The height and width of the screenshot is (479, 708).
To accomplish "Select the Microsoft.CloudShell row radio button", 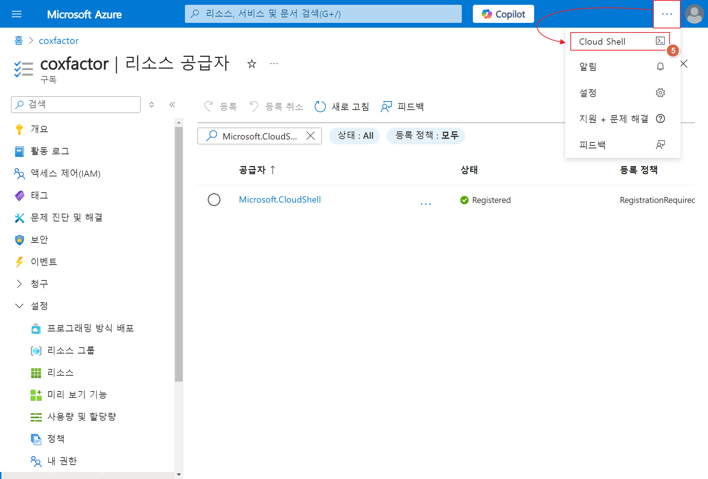I will coord(214,200).
